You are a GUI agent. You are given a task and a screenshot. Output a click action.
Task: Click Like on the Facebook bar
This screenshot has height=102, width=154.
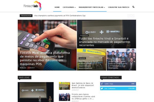(x=133, y=84)
